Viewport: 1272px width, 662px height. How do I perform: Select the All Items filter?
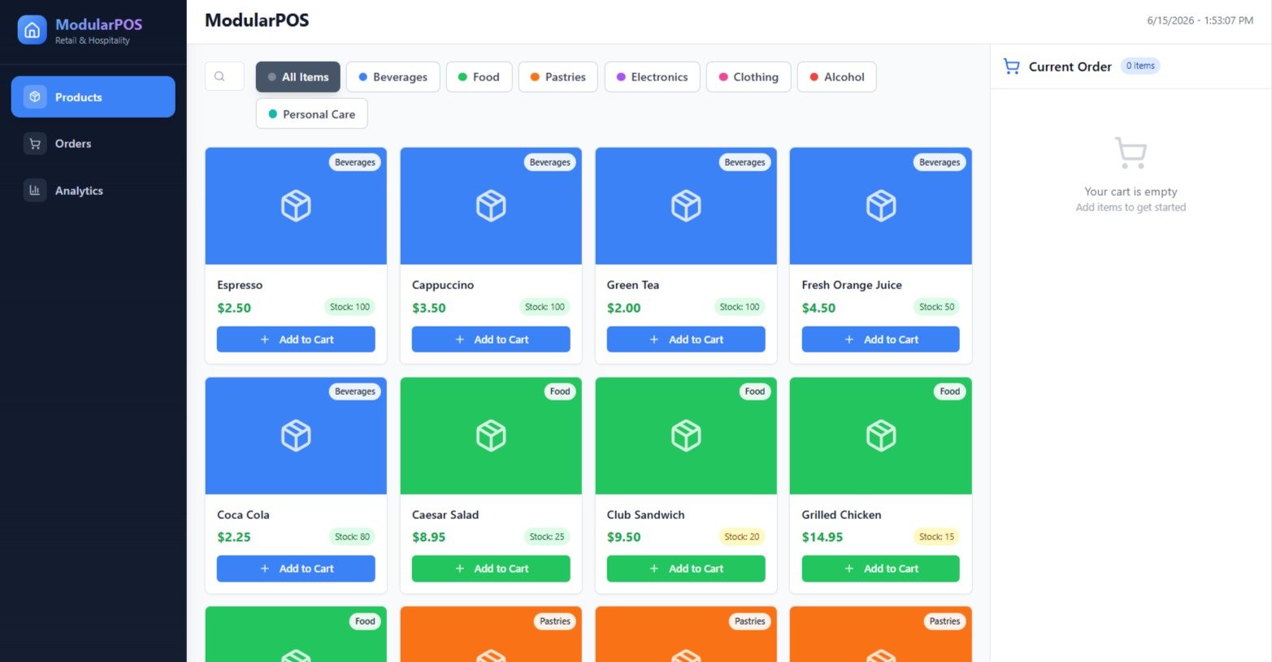297,77
